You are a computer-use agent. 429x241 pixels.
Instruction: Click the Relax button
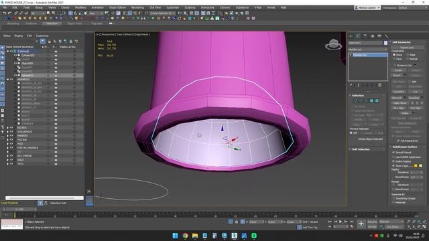(405, 113)
